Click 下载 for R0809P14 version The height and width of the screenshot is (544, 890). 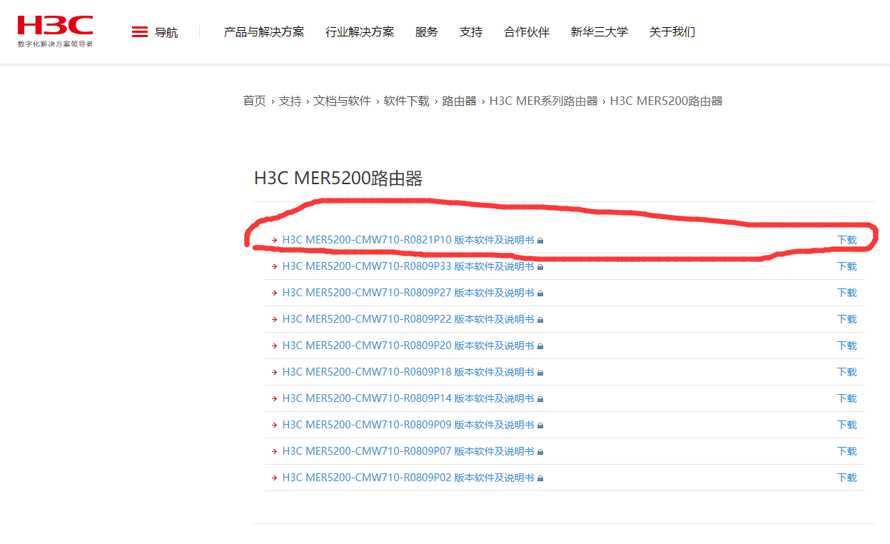click(847, 398)
